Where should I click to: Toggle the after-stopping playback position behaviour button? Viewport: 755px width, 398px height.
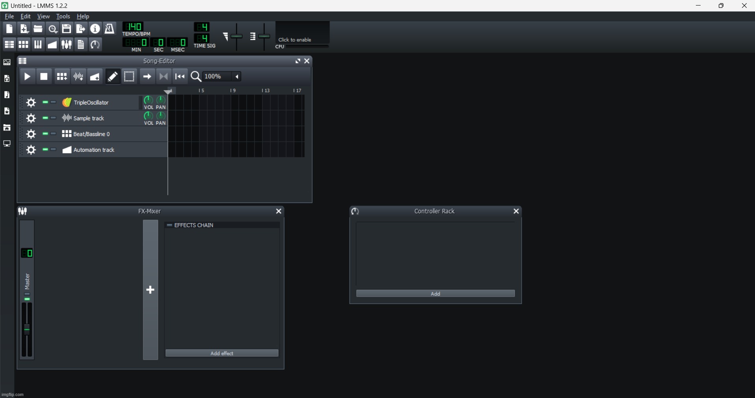click(180, 76)
